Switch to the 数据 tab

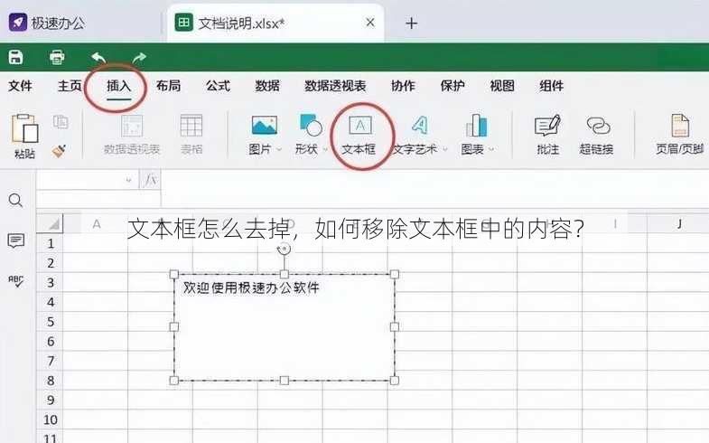click(267, 86)
